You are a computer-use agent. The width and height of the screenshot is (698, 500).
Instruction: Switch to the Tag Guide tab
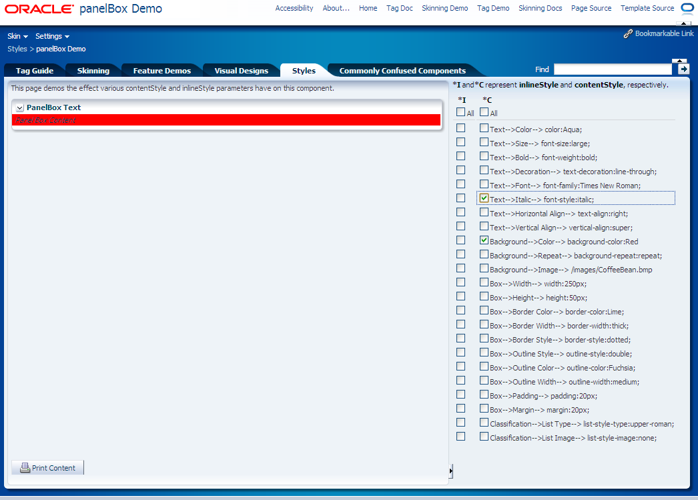(x=34, y=70)
